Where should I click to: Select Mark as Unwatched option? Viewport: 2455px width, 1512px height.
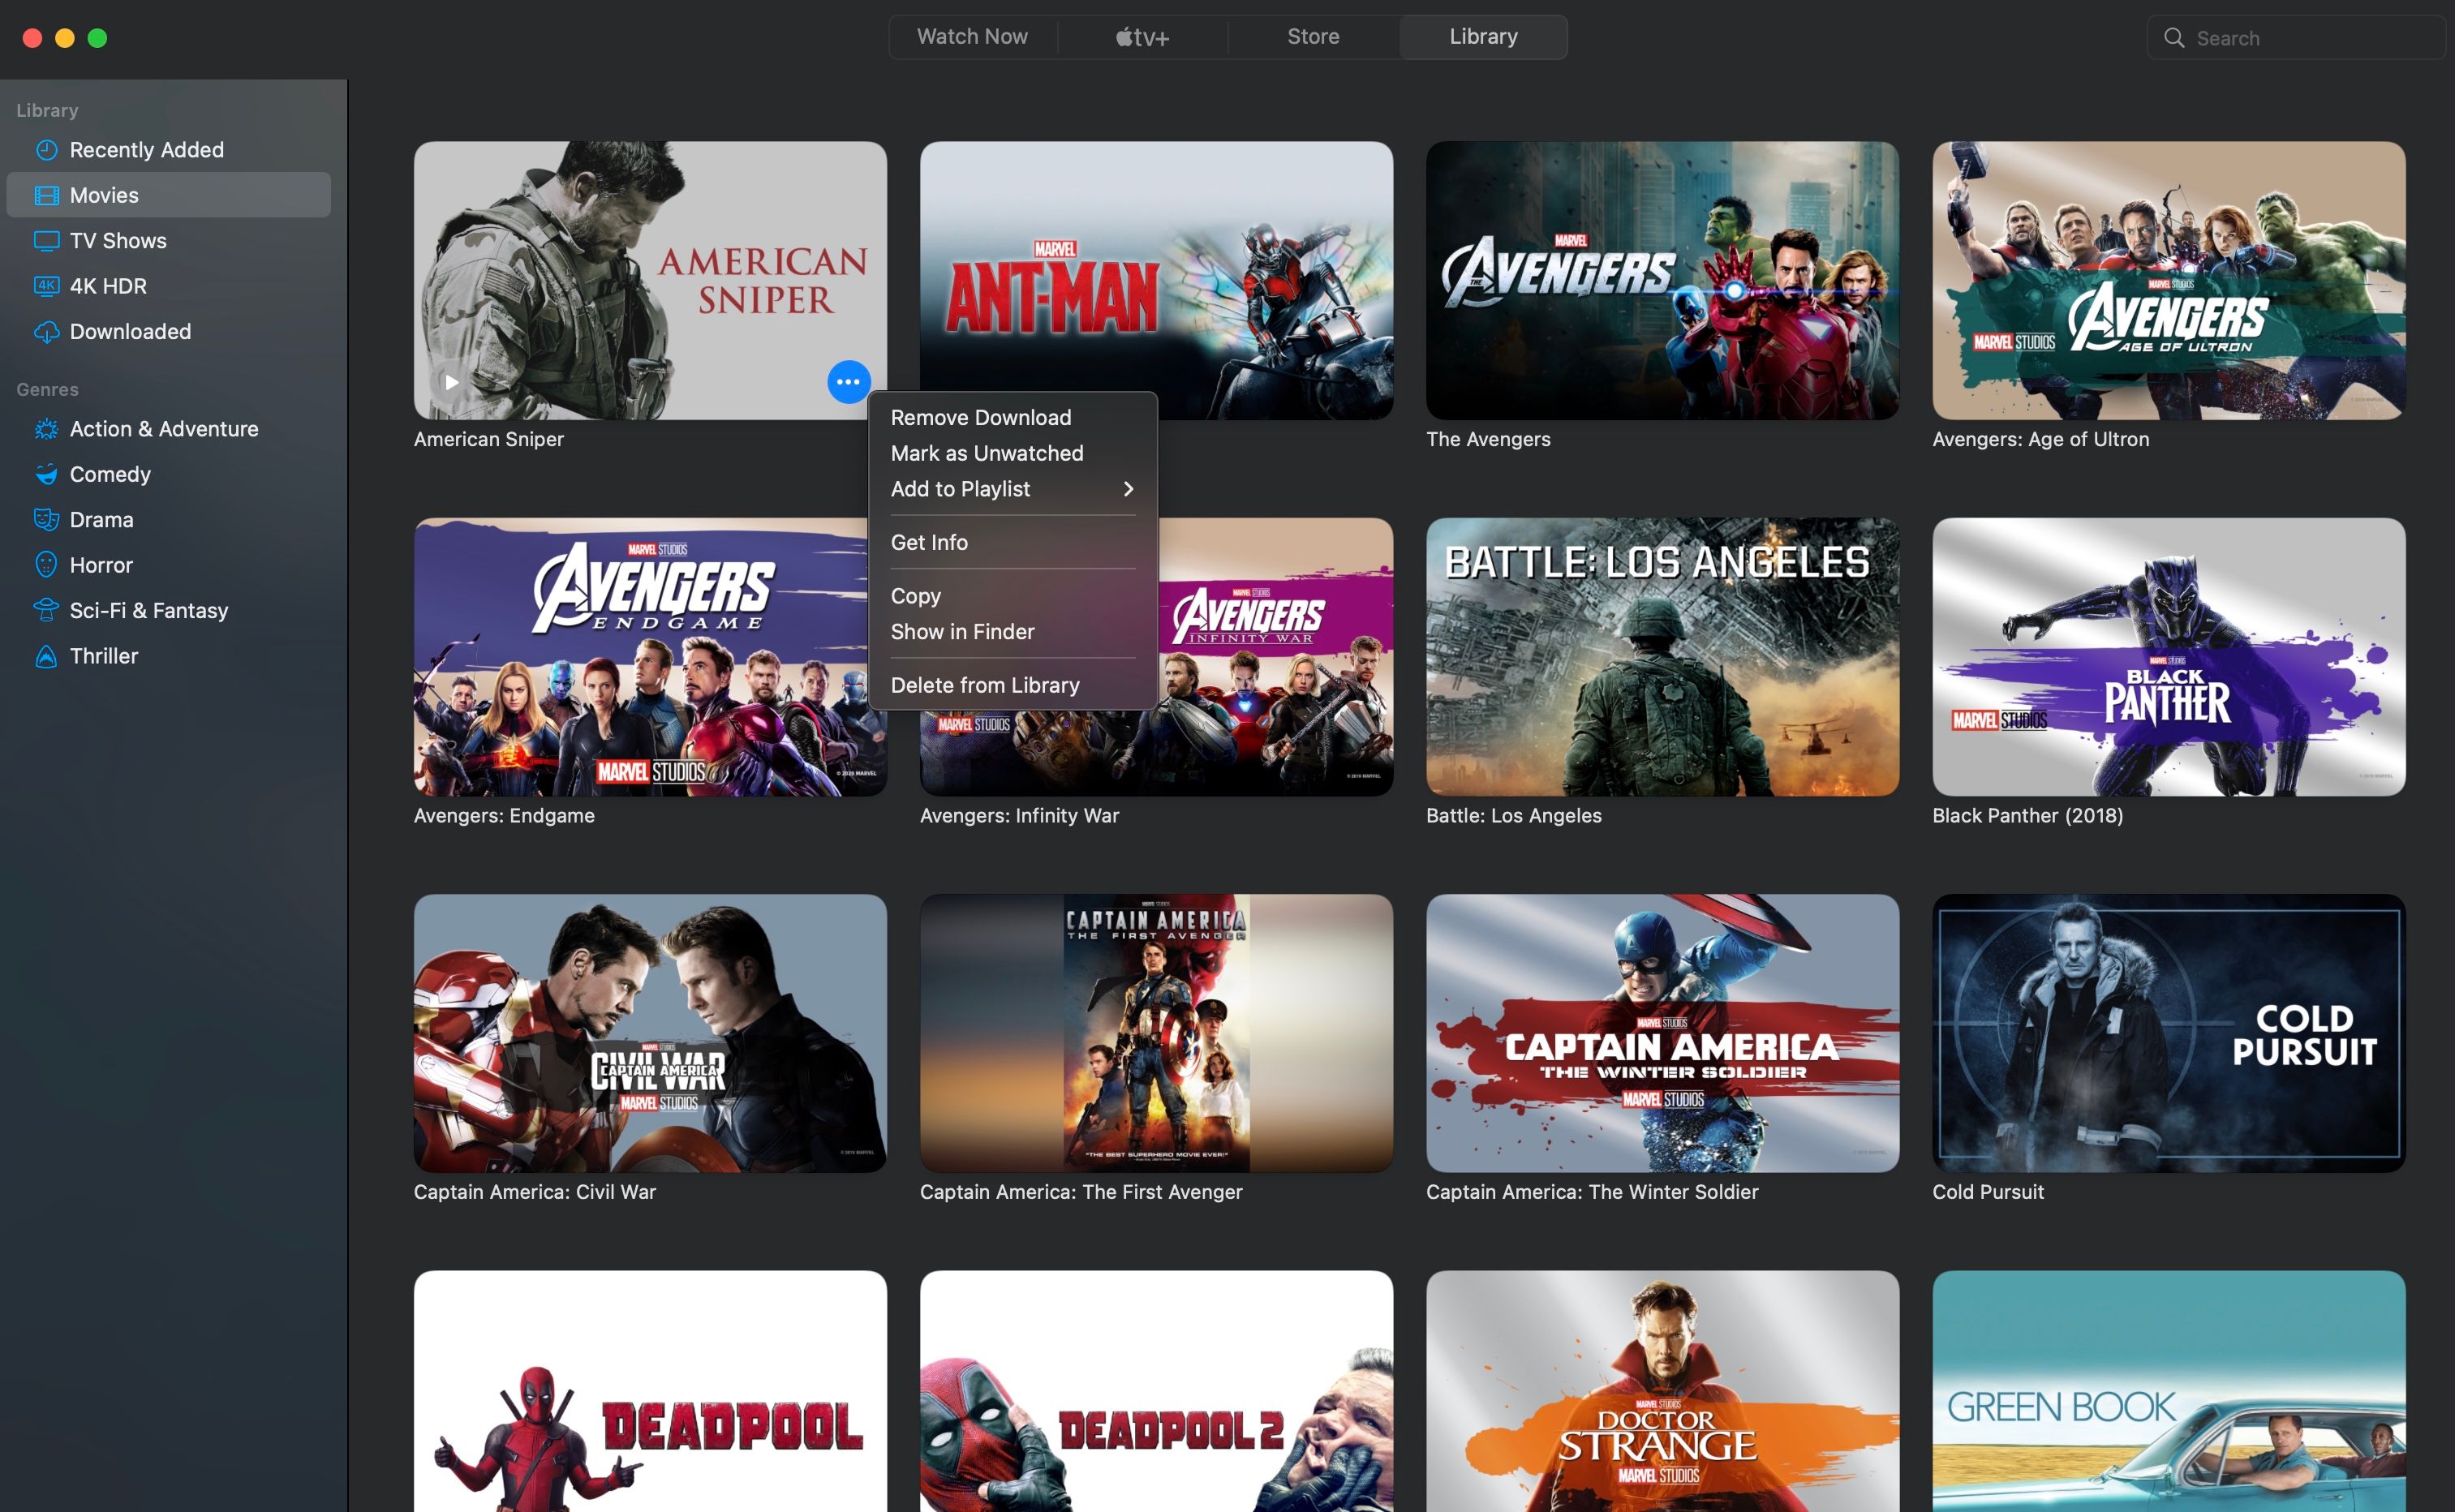pyautogui.click(x=986, y=453)
